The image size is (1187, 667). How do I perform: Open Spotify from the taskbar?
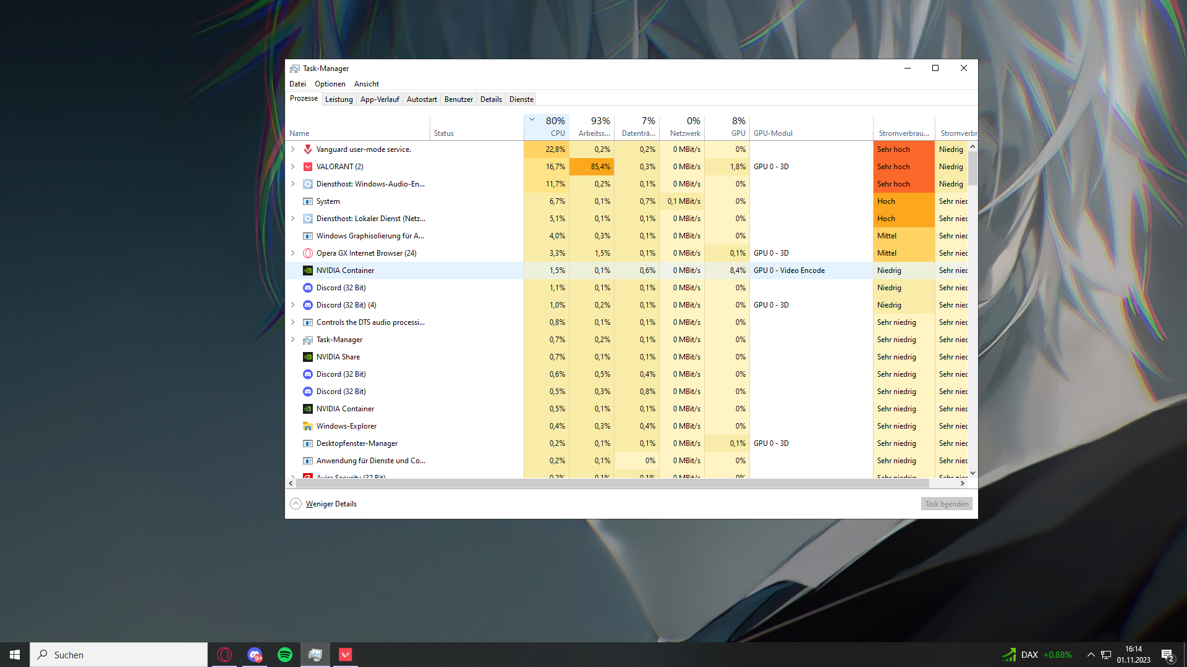click(x=285, y=655)
